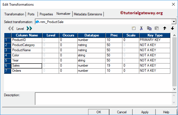The height and width of the screenshot is (115, 178).
Task: Click the ProductID column name cell
Action: tap(27, 40)
